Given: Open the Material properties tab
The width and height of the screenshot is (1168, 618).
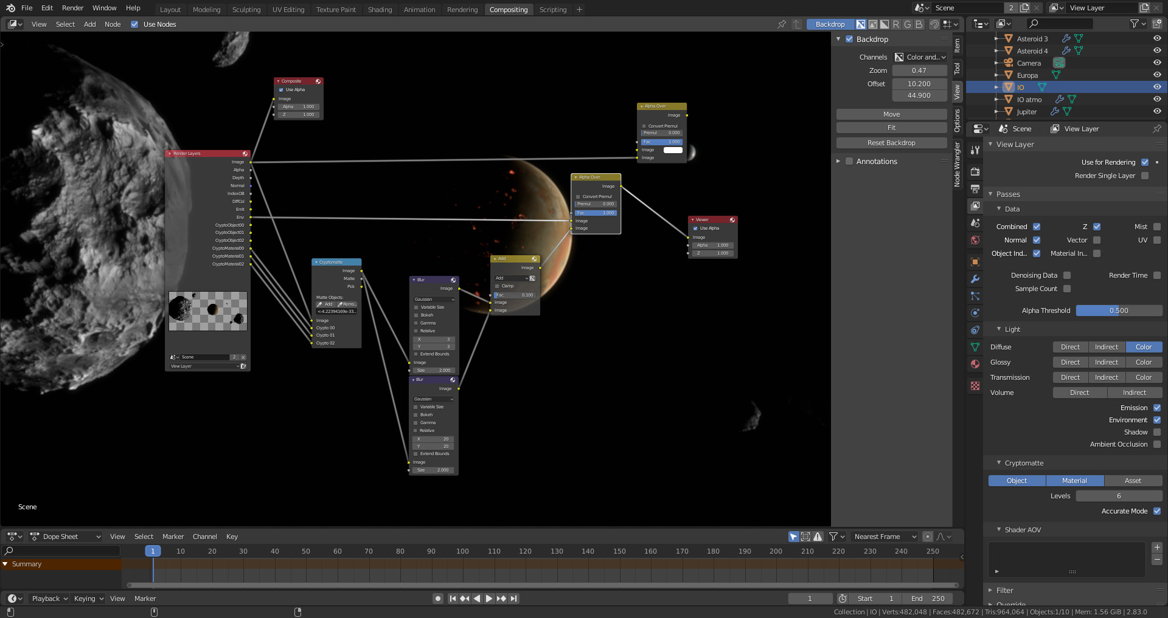Looking at the screenshot, I should point(975,364).
